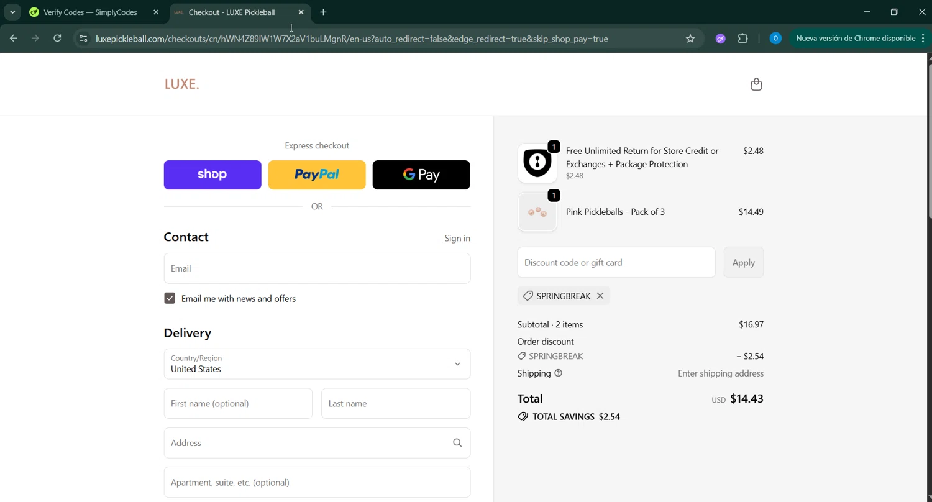Viewport: 932px width, 502px height.
Task: Select the Subtotal · 2 items text
Action: click(550, 325)
